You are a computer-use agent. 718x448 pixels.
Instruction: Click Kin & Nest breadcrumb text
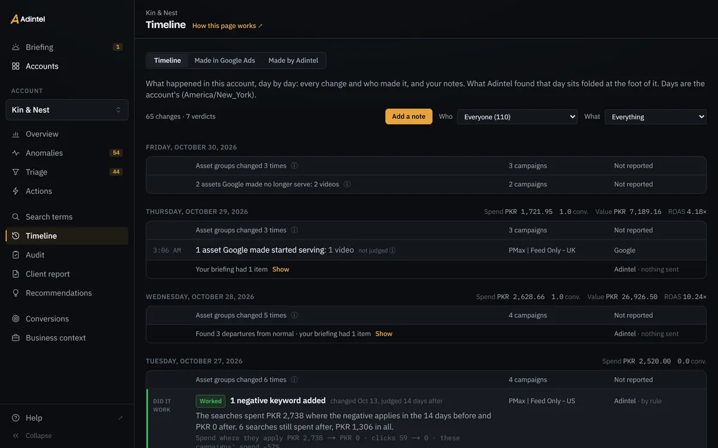162,13
